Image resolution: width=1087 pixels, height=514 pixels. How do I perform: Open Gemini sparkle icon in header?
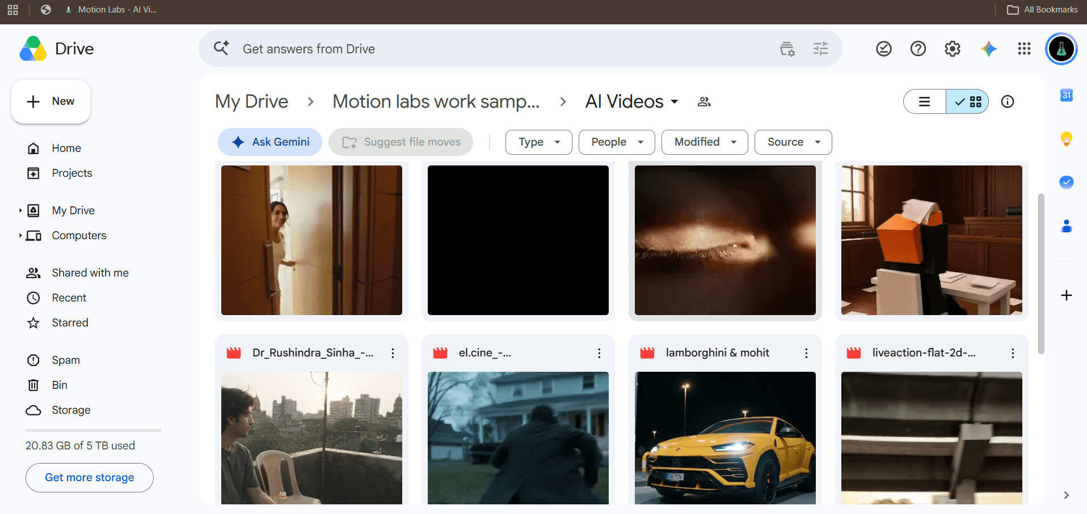pos(988,49)
